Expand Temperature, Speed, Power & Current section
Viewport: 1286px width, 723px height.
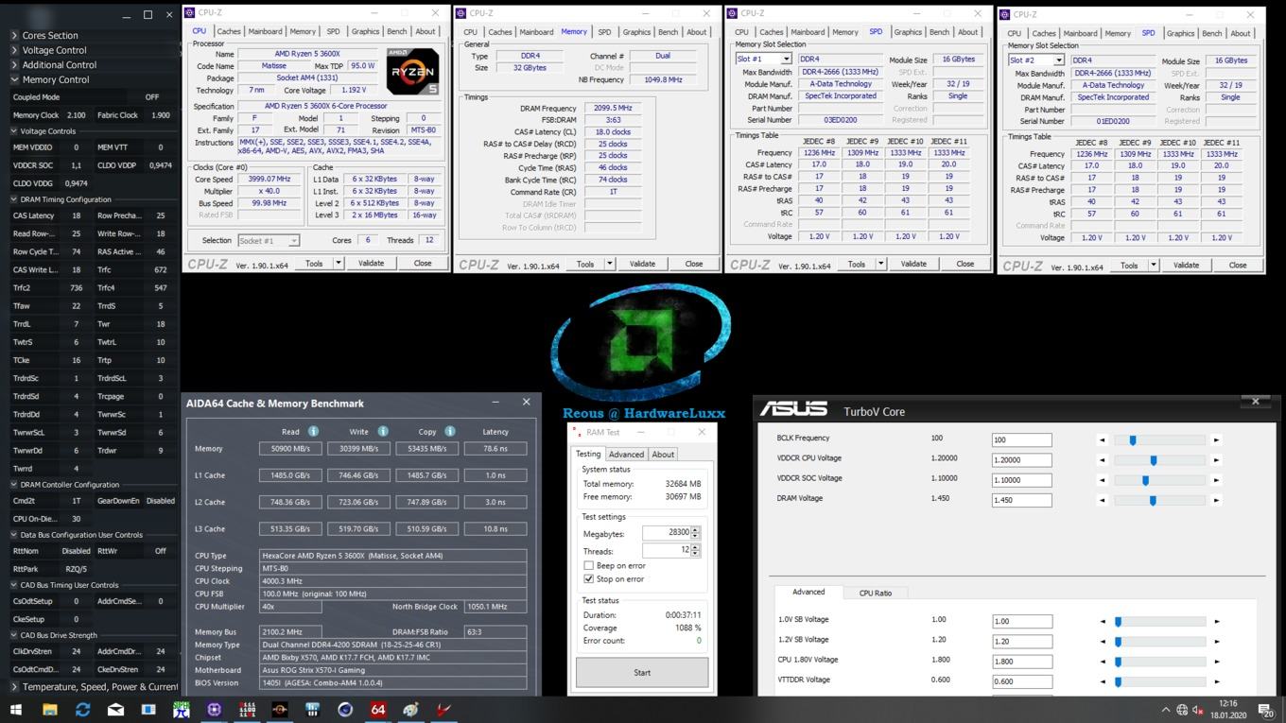[14, 687]
